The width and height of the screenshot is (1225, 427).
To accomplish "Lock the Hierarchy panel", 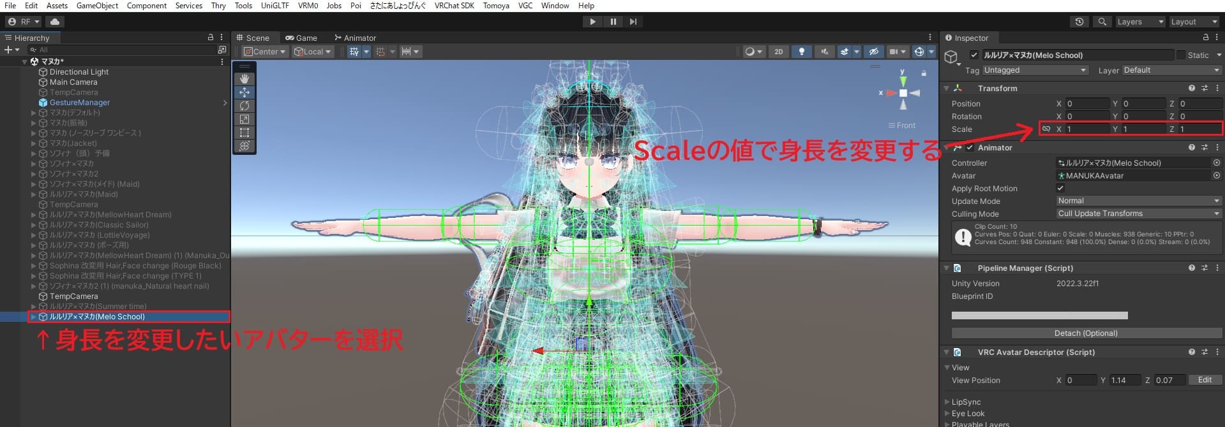I will (x=211, y=38).
